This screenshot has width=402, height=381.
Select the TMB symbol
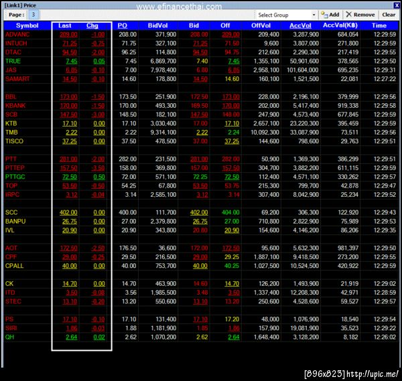(x=11, y=133)
